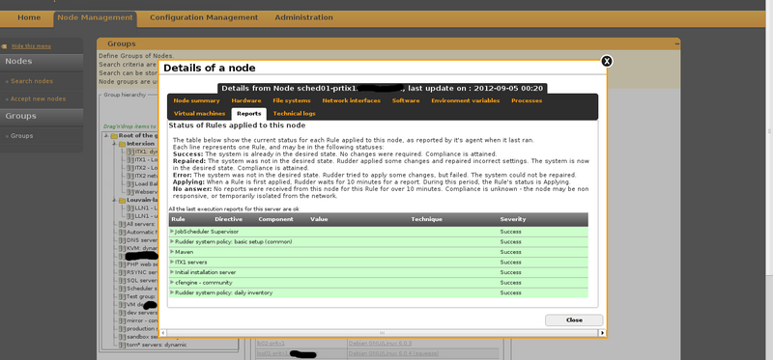Click the Louvain-la folder icon in the tree
This screenshot has width=773, height=360.
(x=122, y=201)
